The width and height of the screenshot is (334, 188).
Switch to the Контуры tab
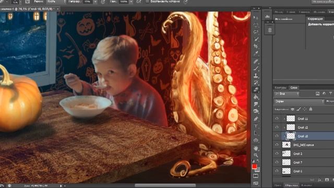click(281, 88)
